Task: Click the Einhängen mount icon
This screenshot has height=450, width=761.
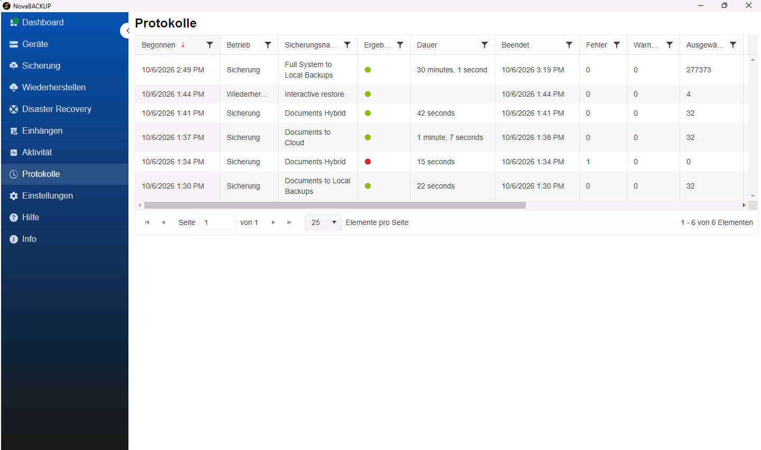Action: 14,131
